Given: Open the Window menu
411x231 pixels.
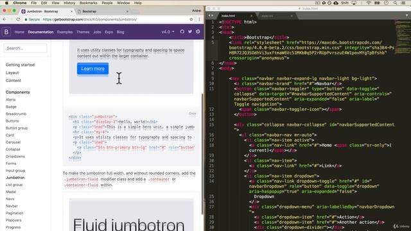Looking at the screenshot, I should pyautogui.click(x=123, y=3).
